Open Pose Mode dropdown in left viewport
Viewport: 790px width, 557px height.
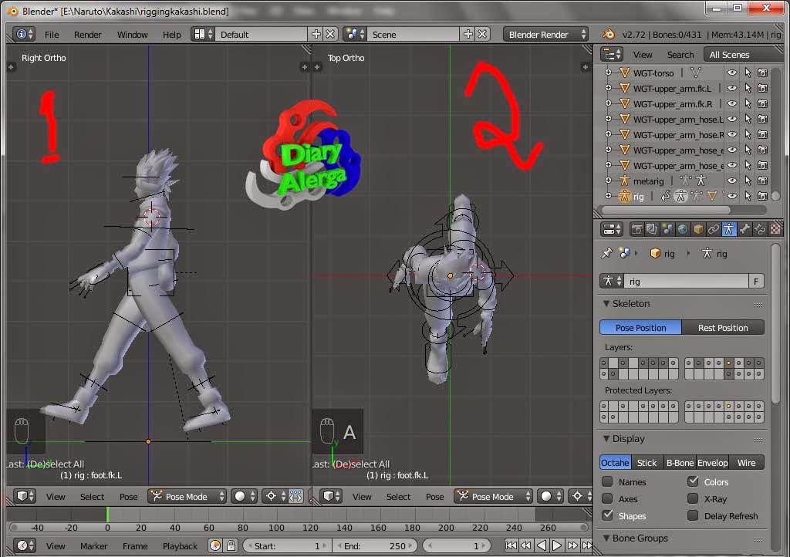coord(187,497)
